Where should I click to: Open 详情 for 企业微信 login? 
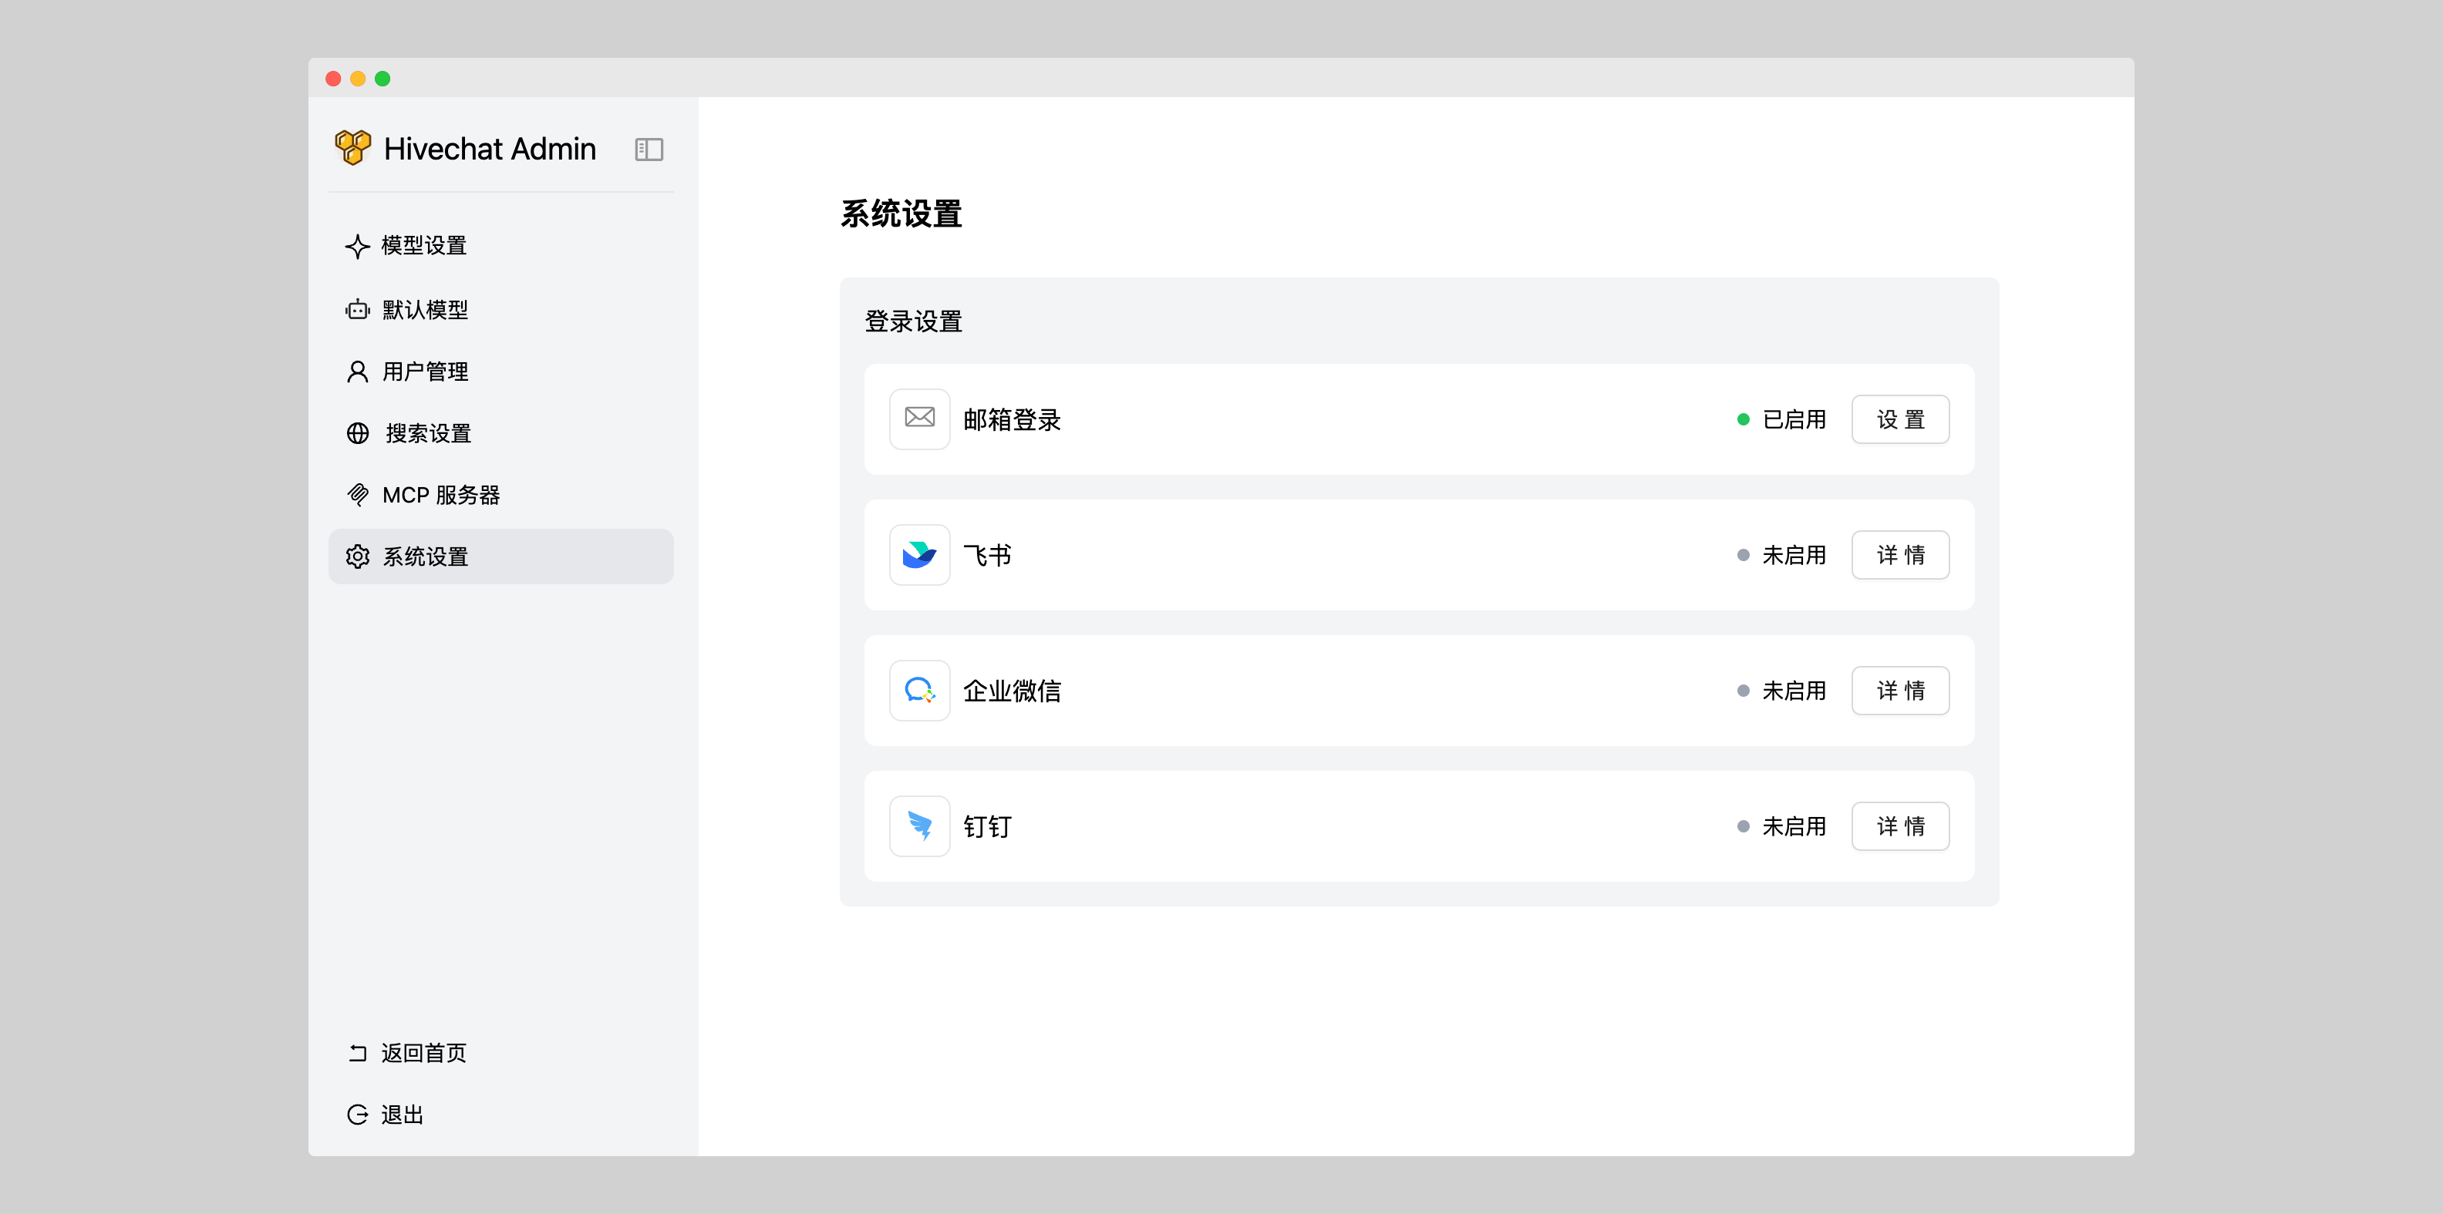(x=1899, y=691)
